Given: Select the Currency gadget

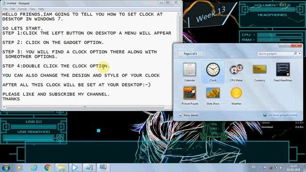Looking at the screenshot, I should pyautogui.click(x=259, y=72).
